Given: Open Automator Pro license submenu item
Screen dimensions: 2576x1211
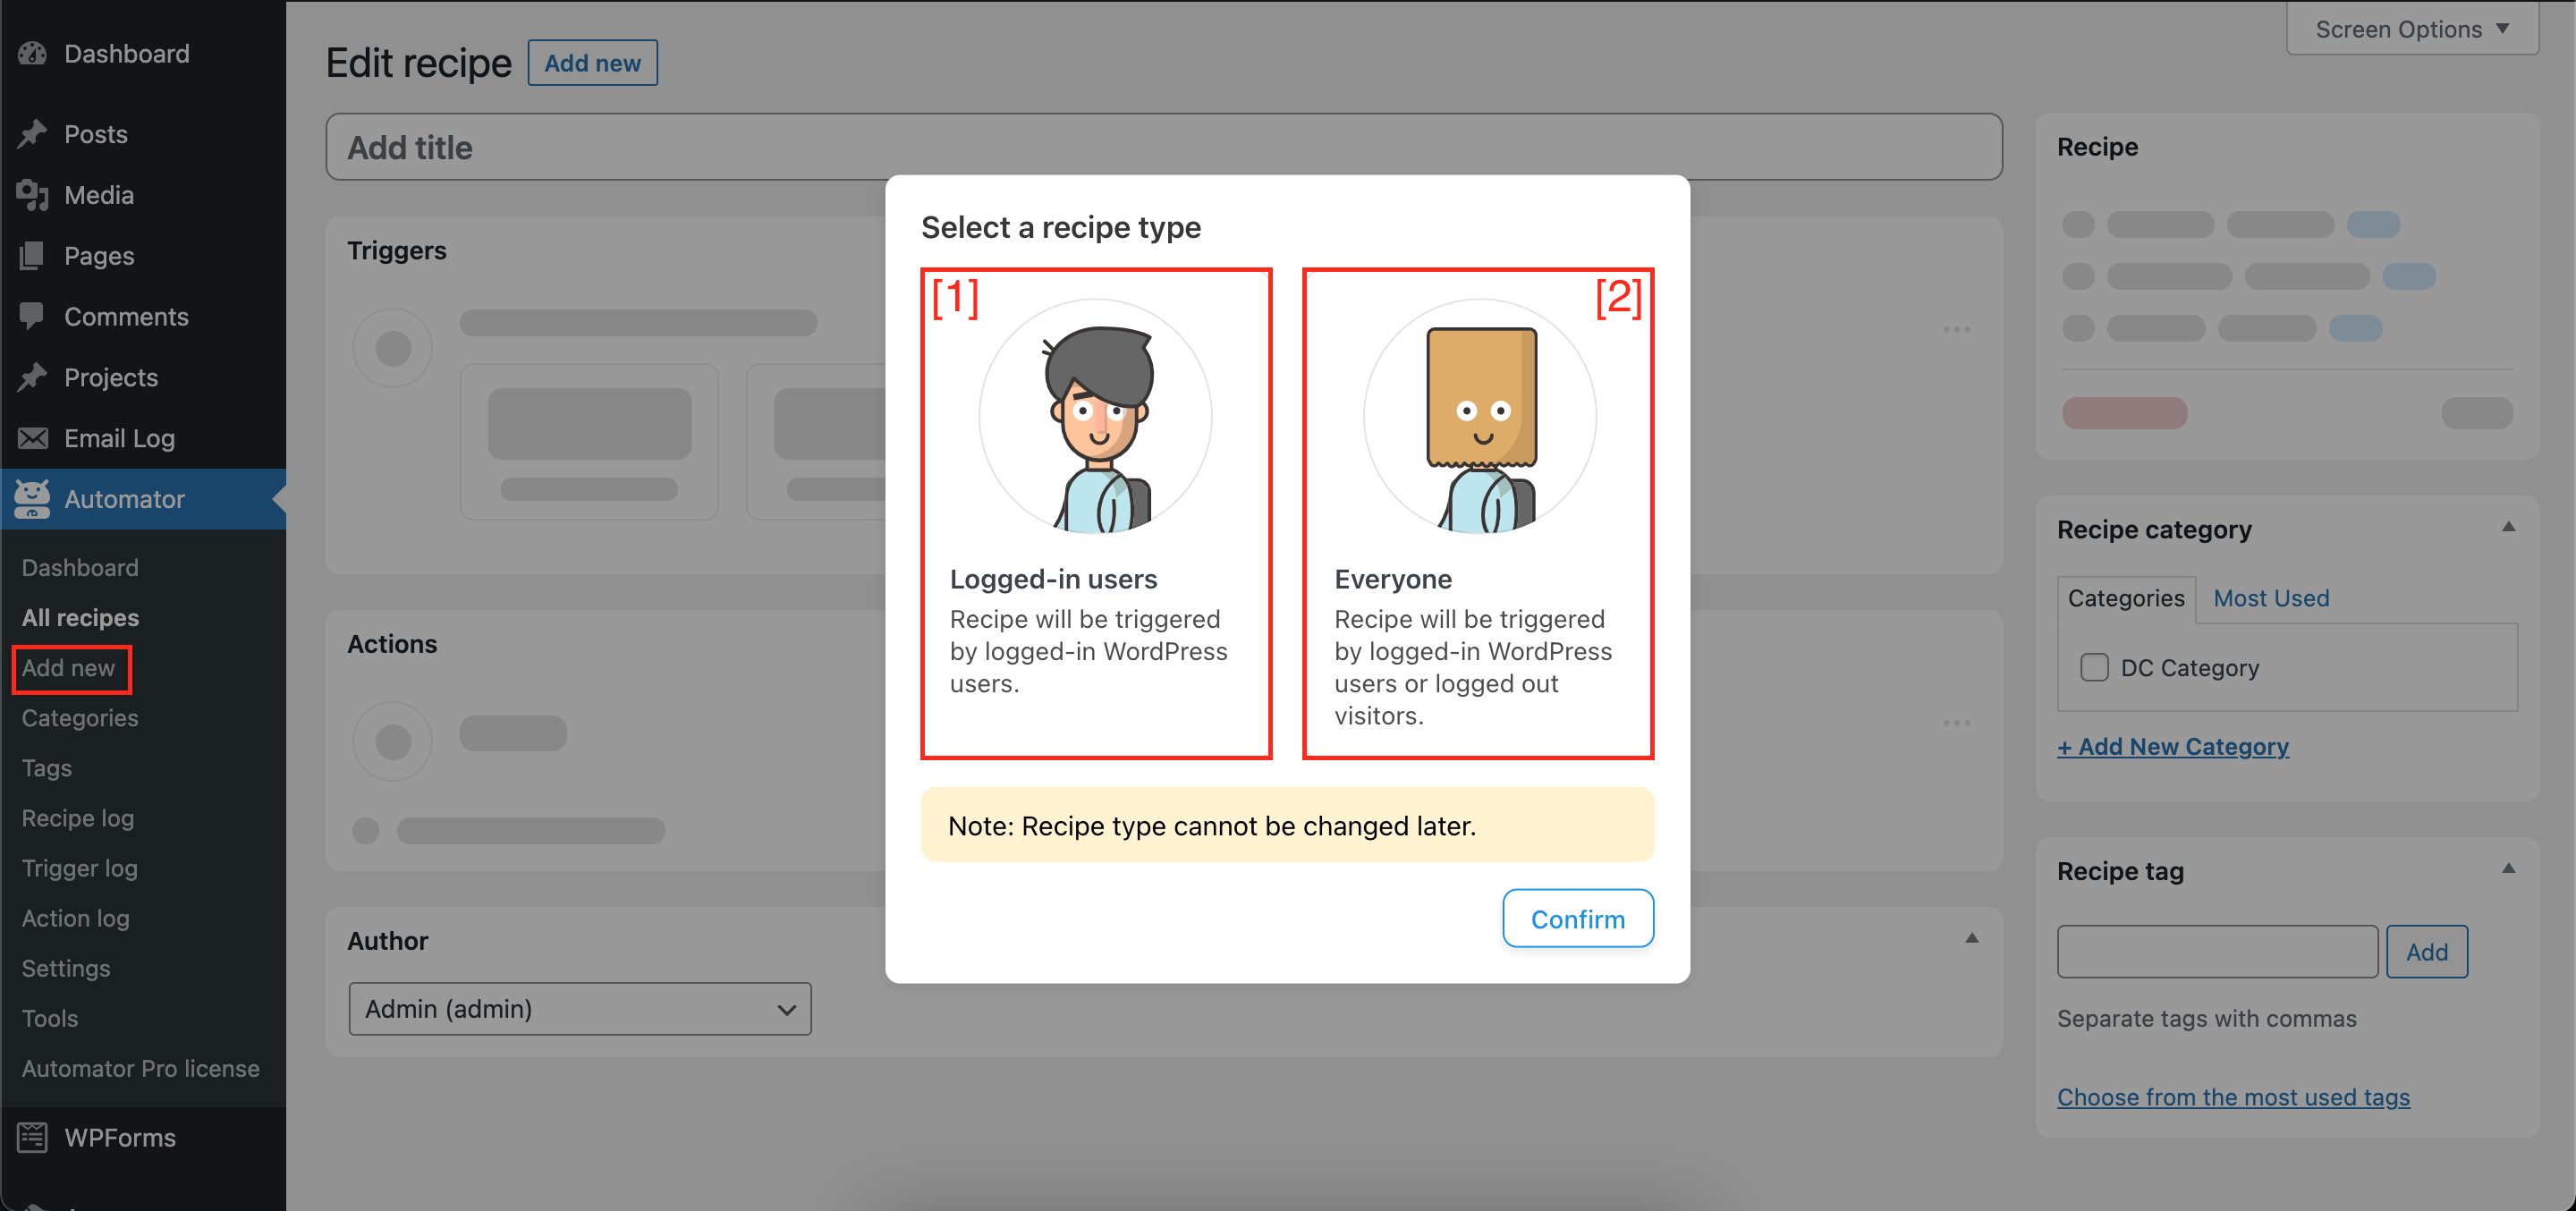Looking at the screenshot, I should 141,1068.
